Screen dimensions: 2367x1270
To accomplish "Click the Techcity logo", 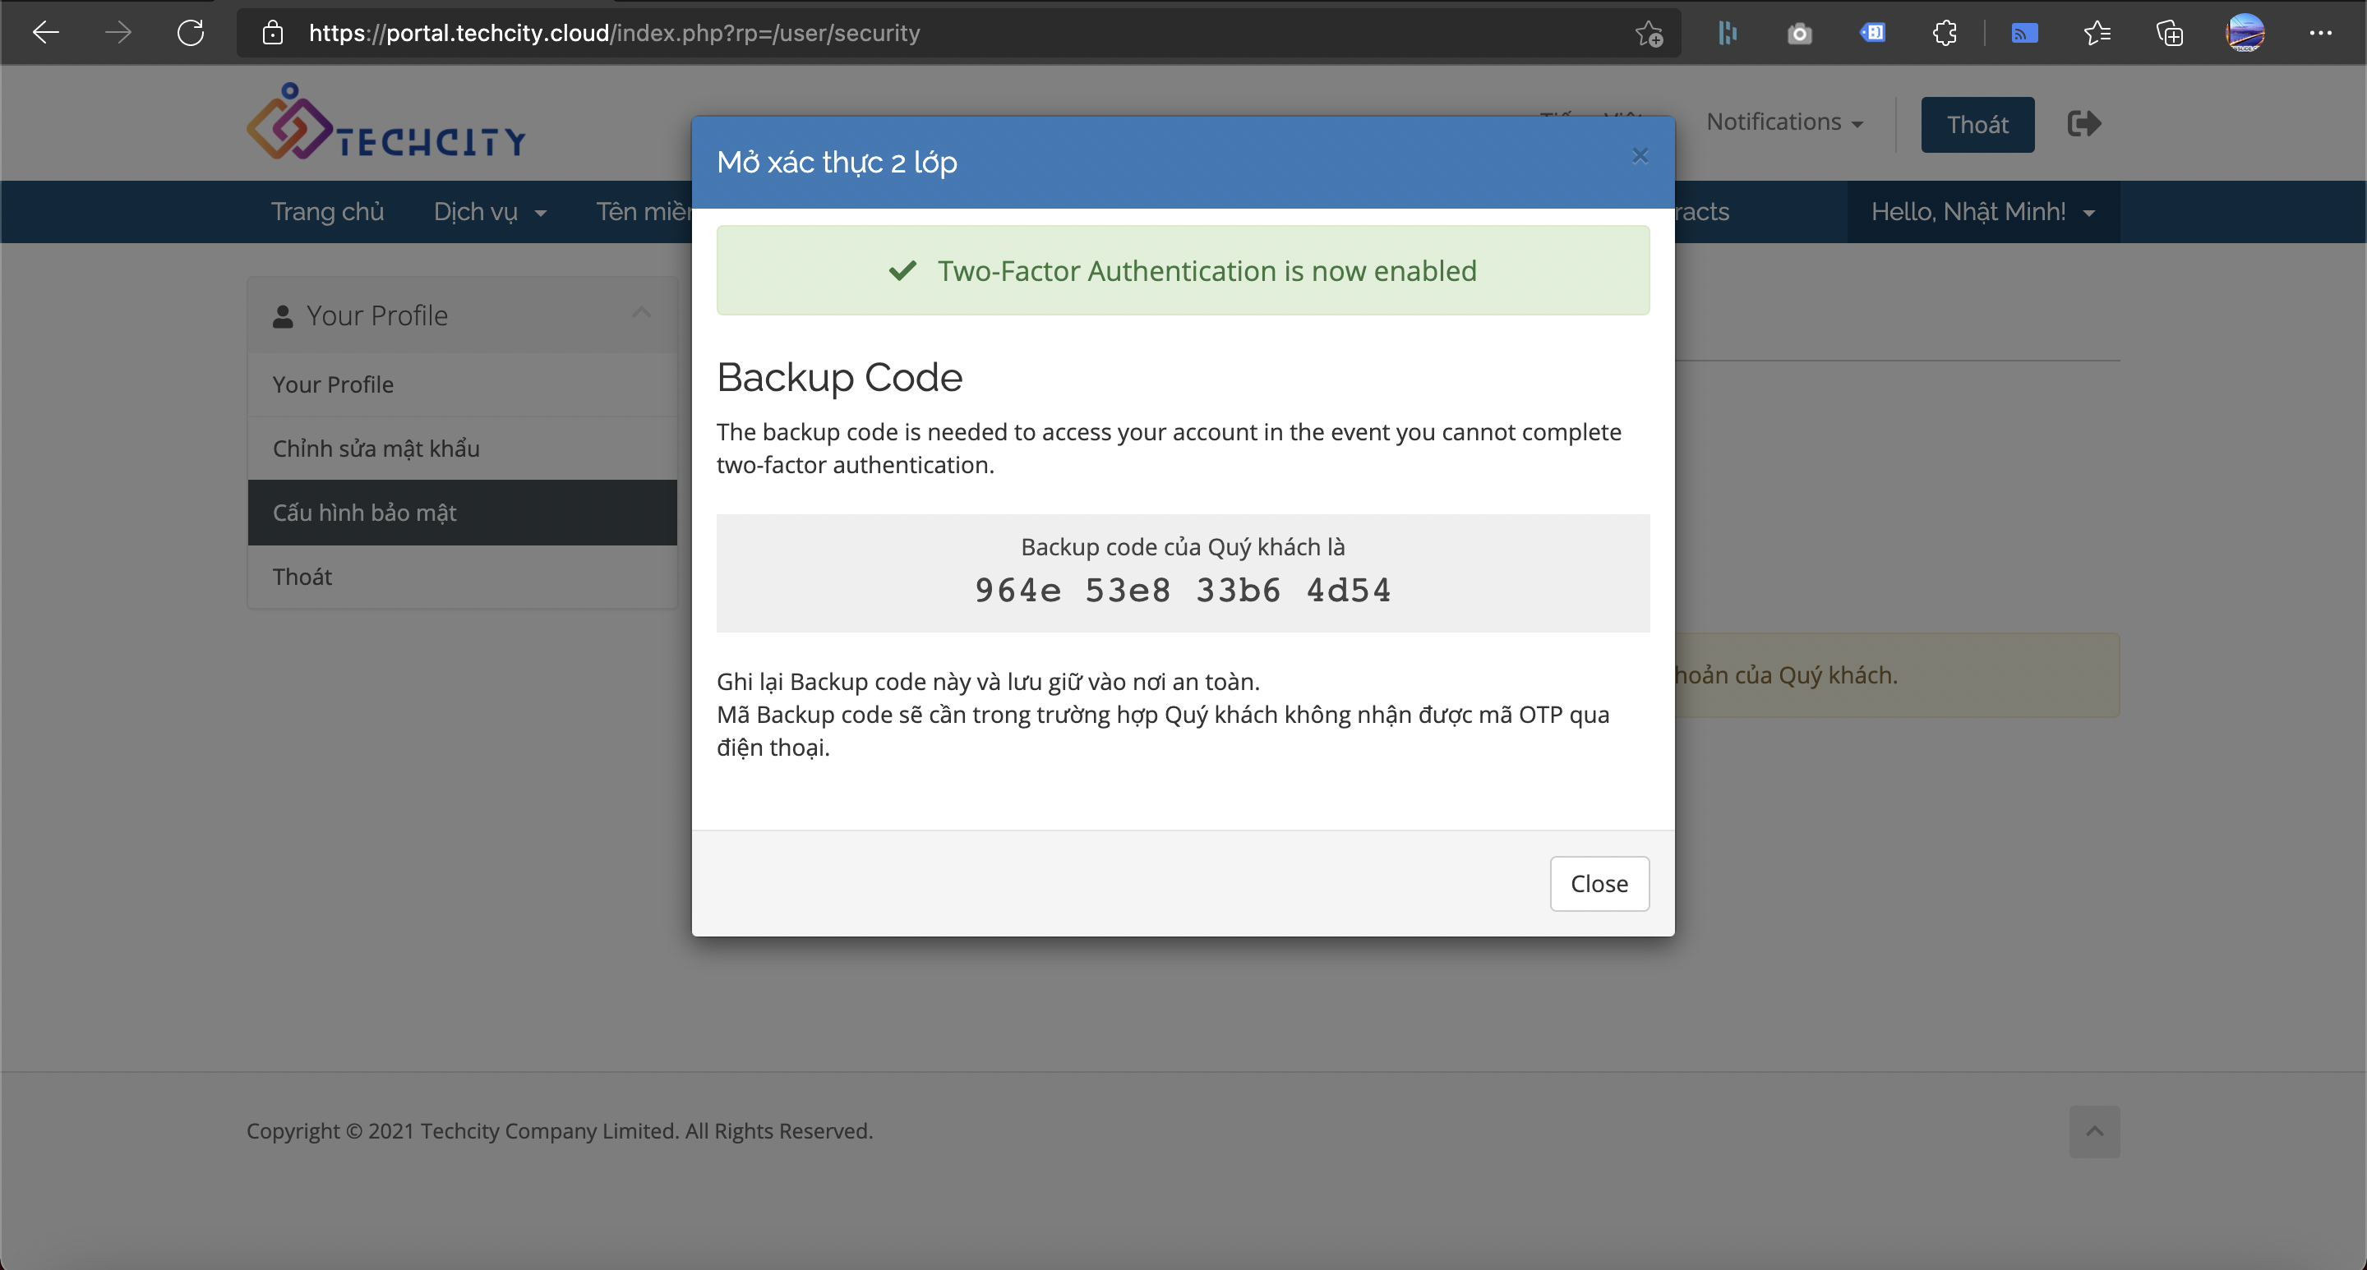I will point(386,123).
